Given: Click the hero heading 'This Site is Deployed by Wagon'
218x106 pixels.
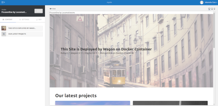Looking at the screenshot, I should click(x=106, y=49).
